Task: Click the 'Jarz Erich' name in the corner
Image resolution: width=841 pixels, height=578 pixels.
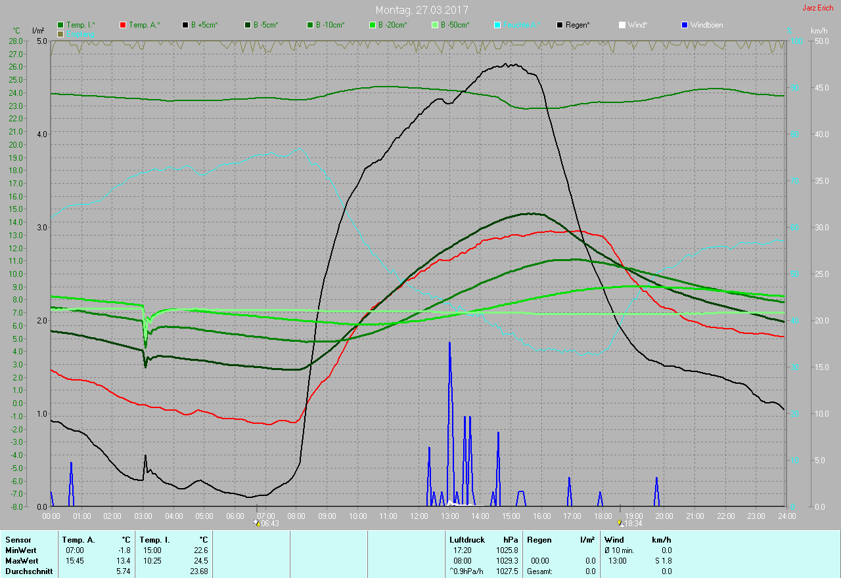Action: 818,8
